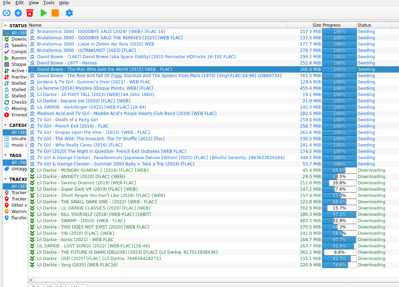This screenshot has height=287, width=399.
Task: Select torrent LIL DARKIE - LOST SONGS (2022)
Action: click(x=93, y=246)
